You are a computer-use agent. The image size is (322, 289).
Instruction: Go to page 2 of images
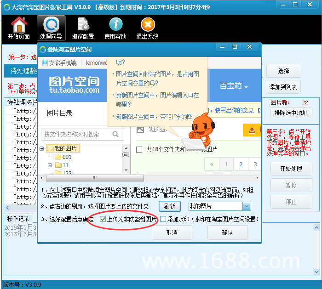coord(241,164)
